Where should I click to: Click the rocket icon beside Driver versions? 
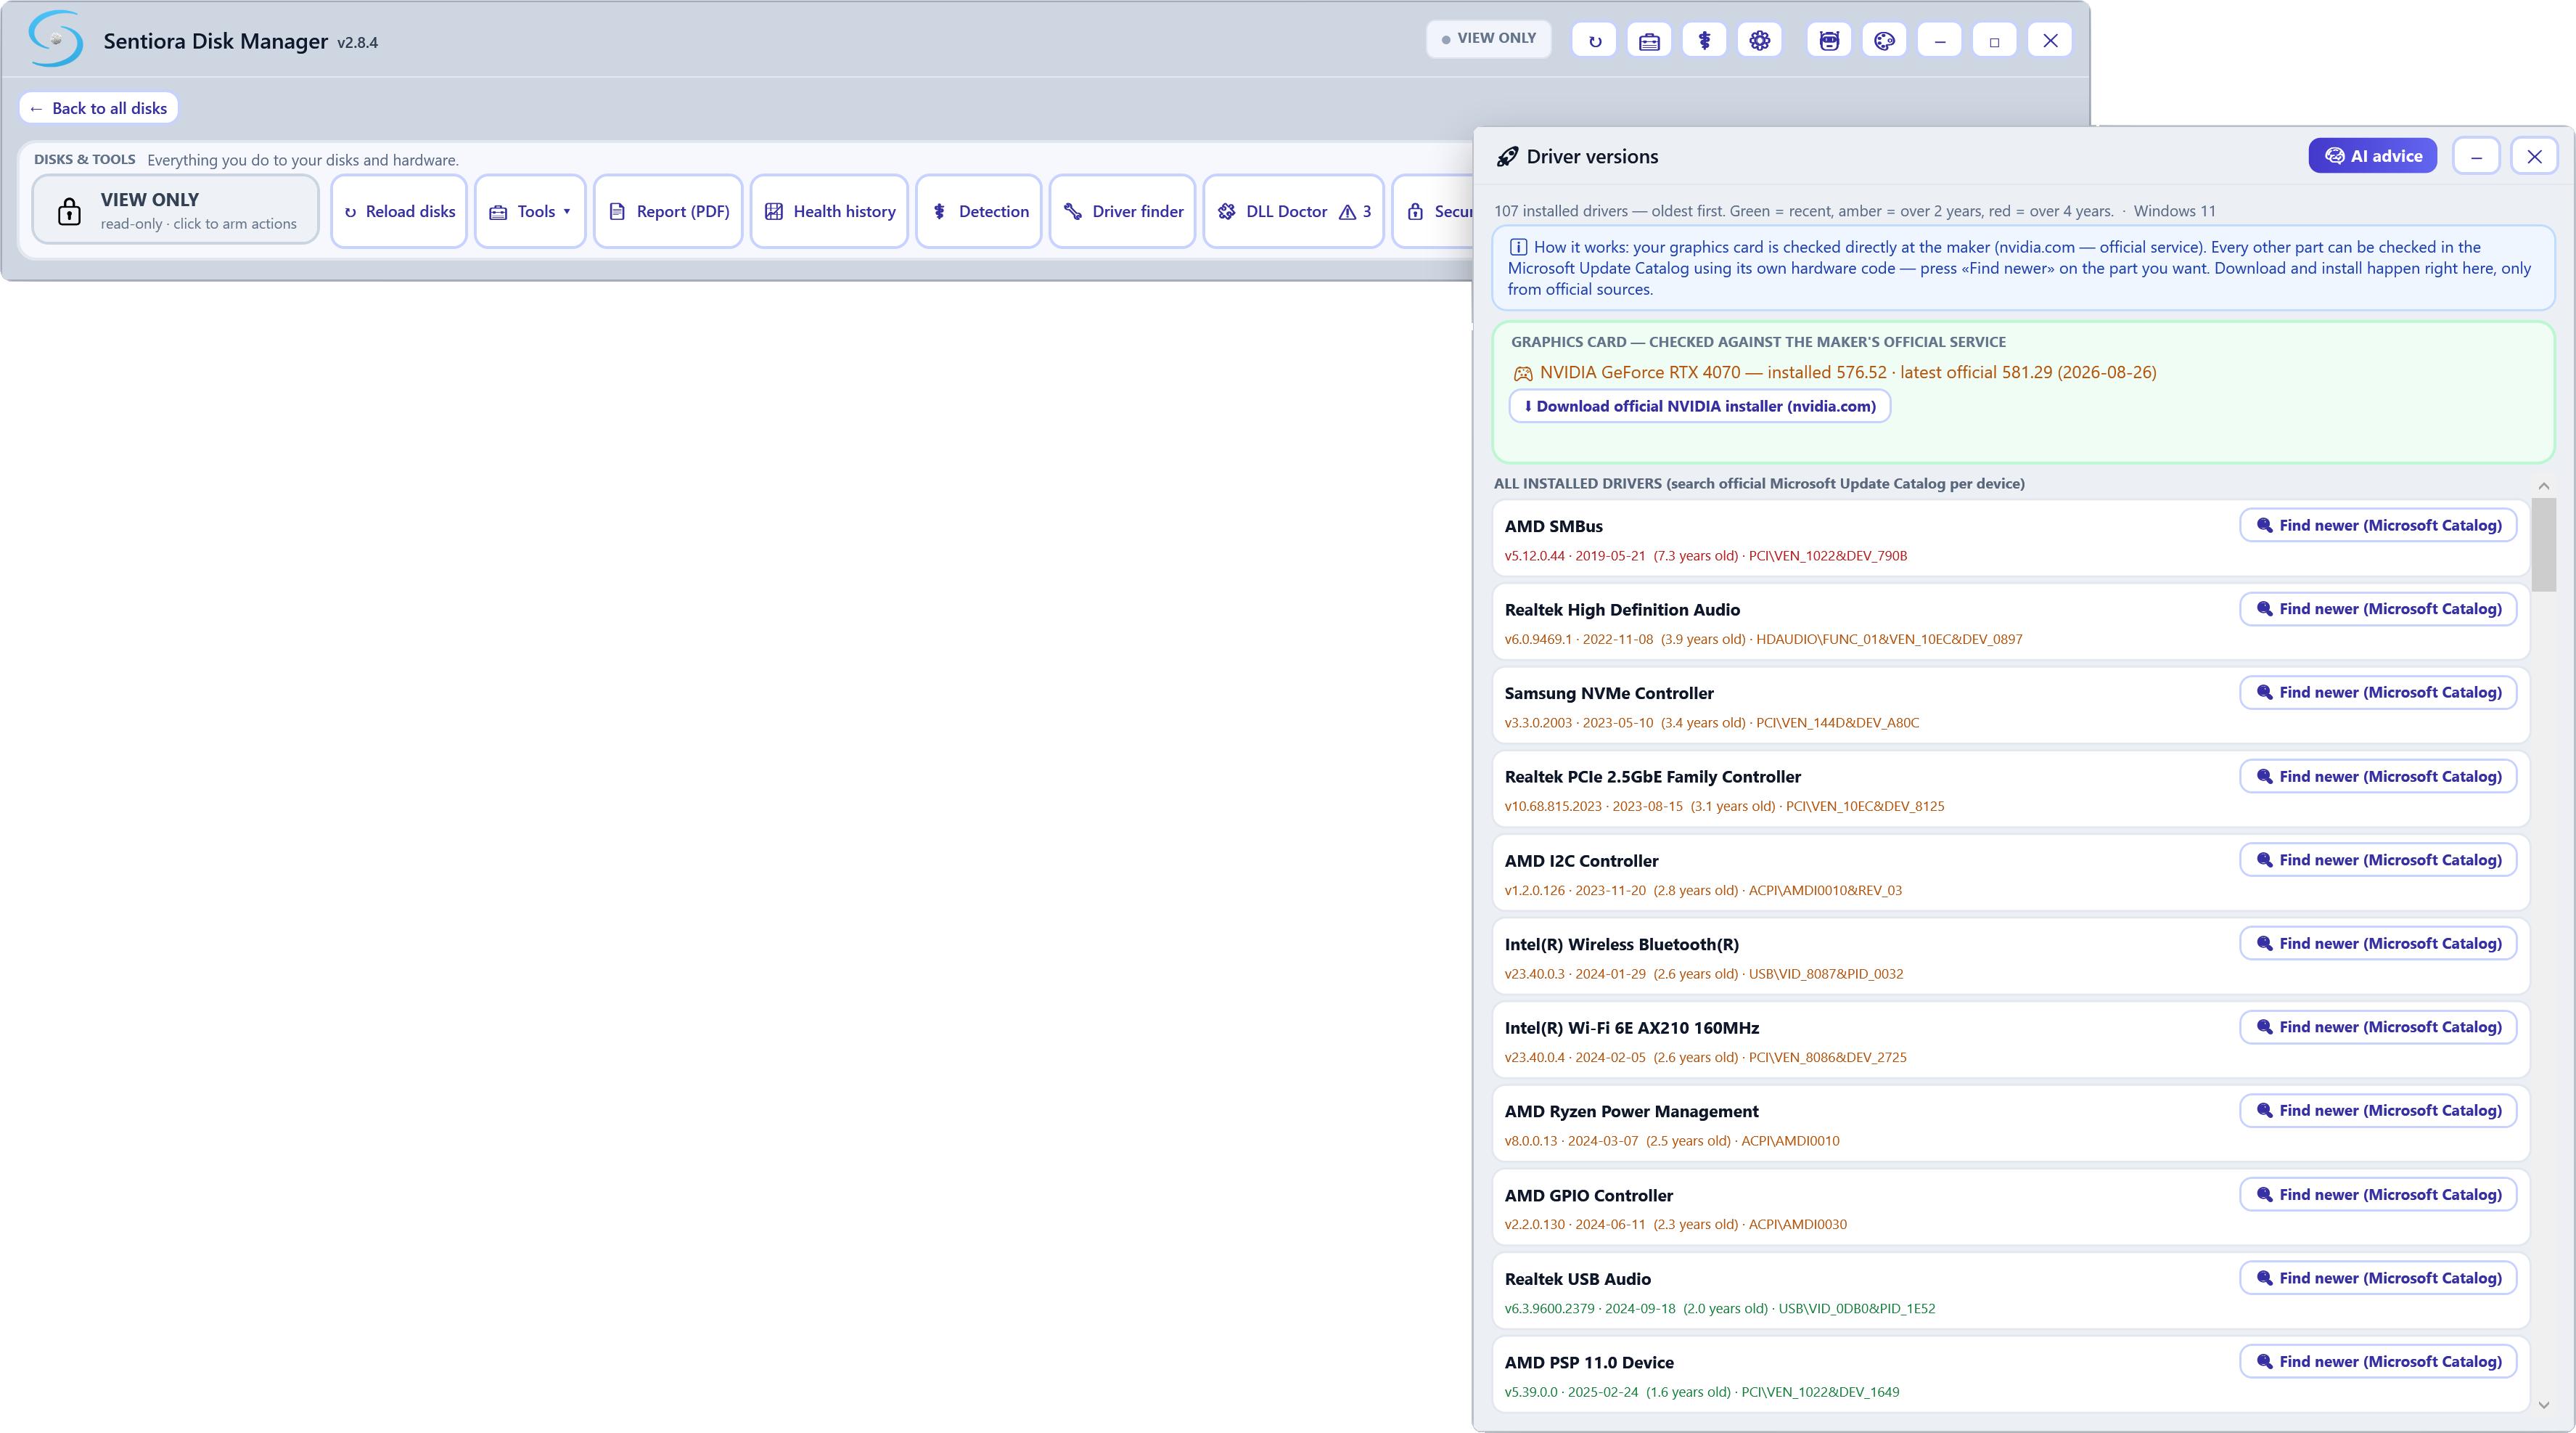(x=1506, y=157)
